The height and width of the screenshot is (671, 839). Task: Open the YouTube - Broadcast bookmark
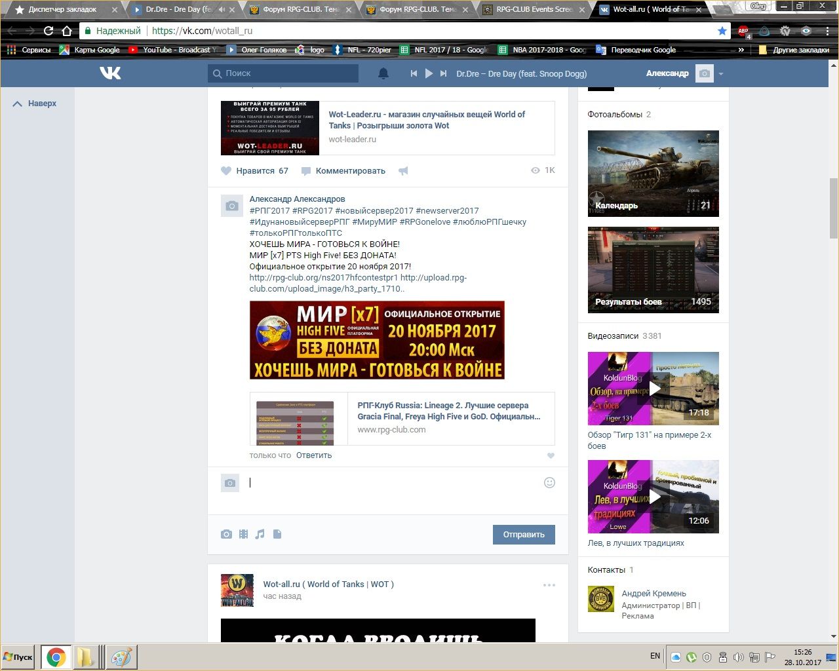coord(173,50)
